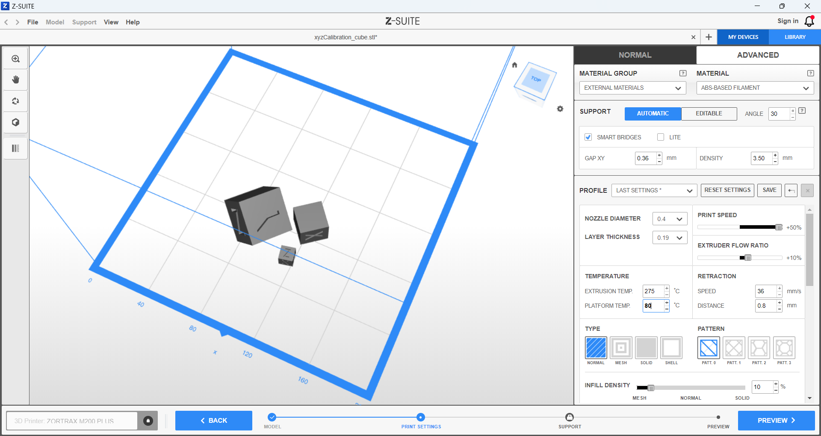Go forward with right arrow navigation
Viewport: 821px width, 436px height.
[x=18, y=22]
